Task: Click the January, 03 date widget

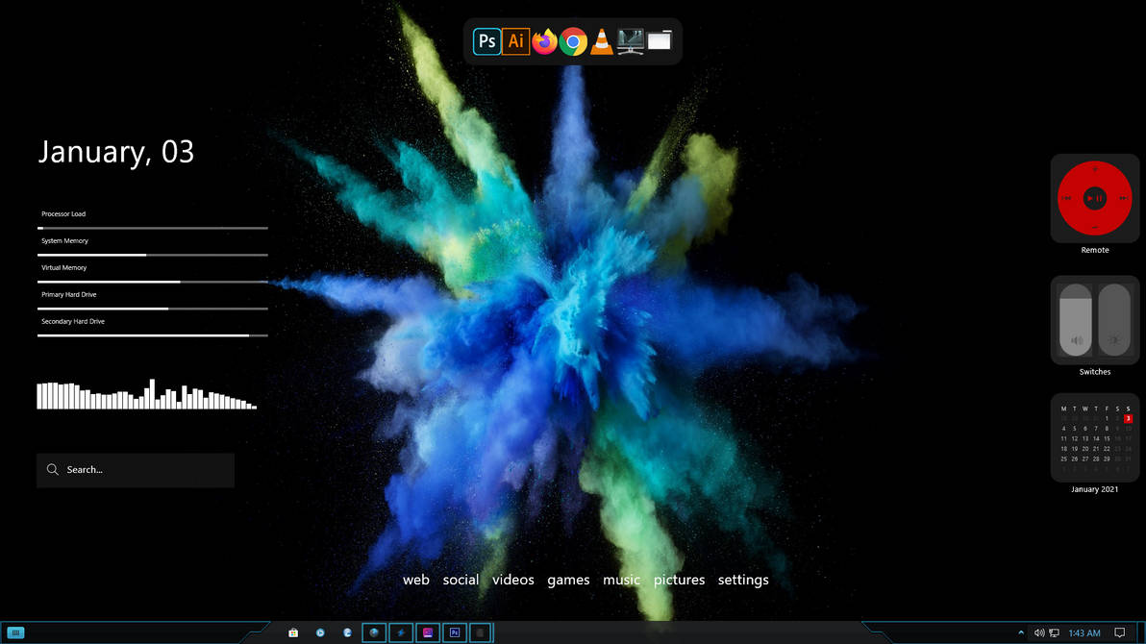Action: point(116,152)
